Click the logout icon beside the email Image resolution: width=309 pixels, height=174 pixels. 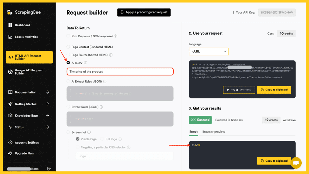click(49, 169)
